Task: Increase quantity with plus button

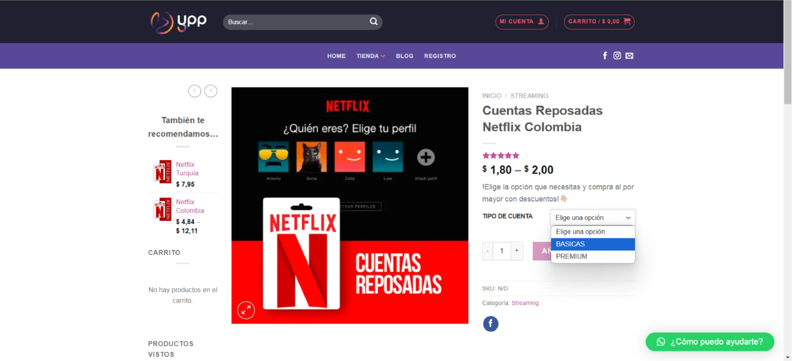Action: click(x=516, y=251)
